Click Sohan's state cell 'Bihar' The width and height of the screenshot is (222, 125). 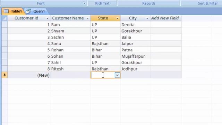pos(105,56)
